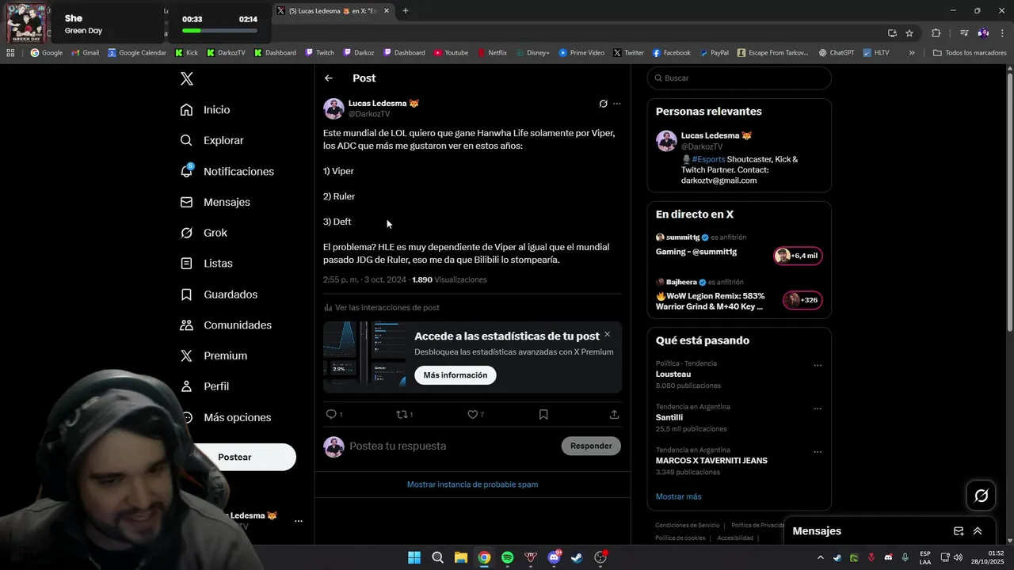Viewport: 1014px width, 570px height.
Task: Show hidden system tray icons chevron
Action: pos(821,557)
